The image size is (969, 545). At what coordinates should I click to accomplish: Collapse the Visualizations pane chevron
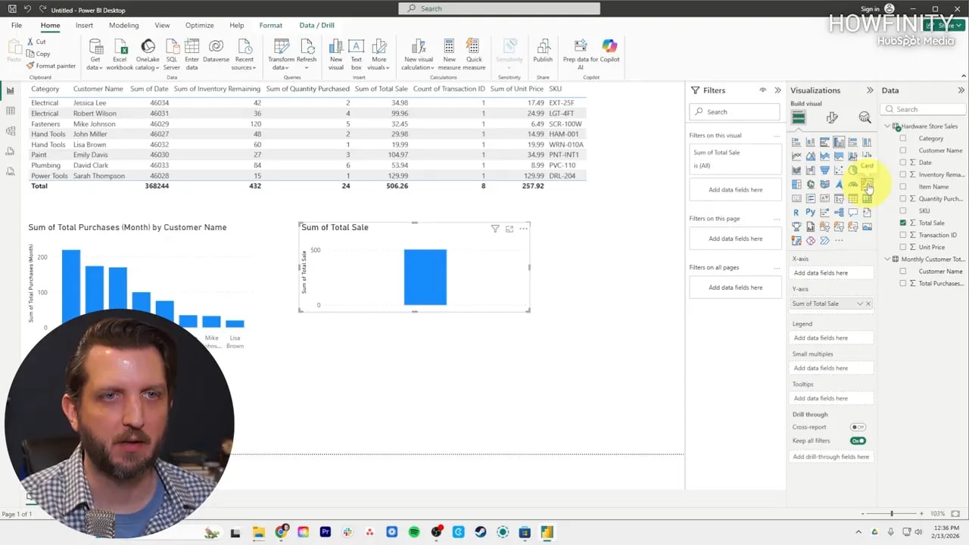pyautogui.click(x=869, y=90)
